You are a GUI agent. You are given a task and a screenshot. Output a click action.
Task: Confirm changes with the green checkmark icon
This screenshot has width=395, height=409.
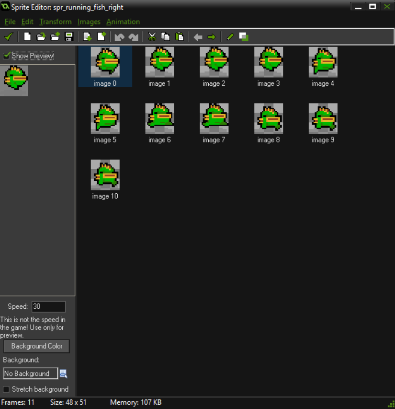tap(9, 36)
